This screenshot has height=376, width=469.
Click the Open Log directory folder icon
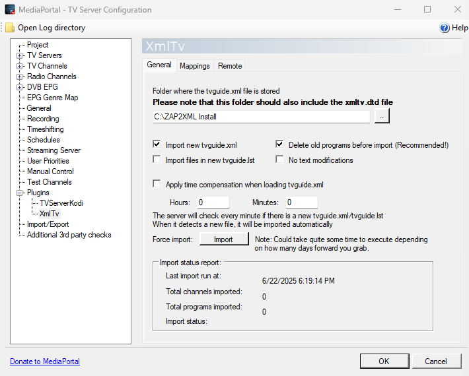pos(9,28)
